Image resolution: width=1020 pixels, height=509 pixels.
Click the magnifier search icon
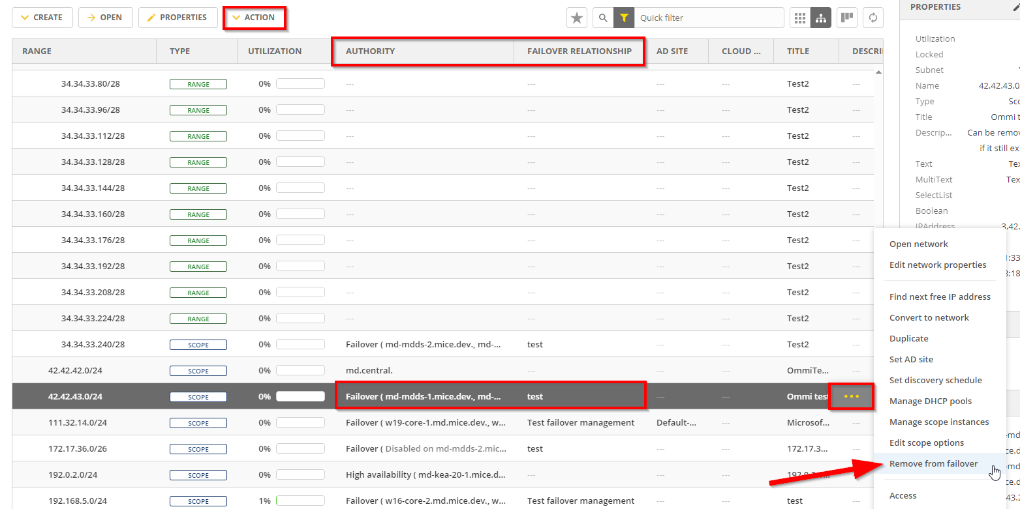click(x=604, y=18)
